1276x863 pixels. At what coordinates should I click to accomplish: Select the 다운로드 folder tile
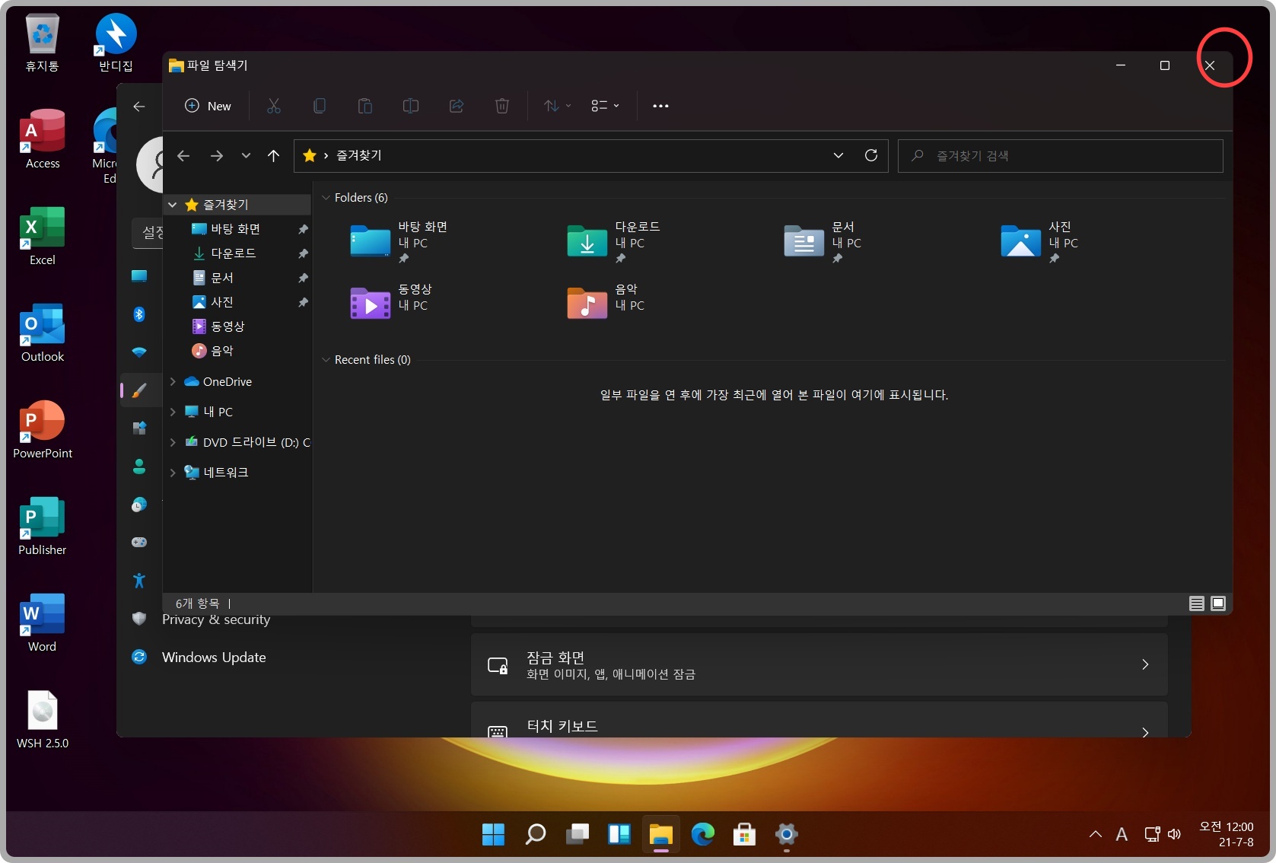[615, 242]
